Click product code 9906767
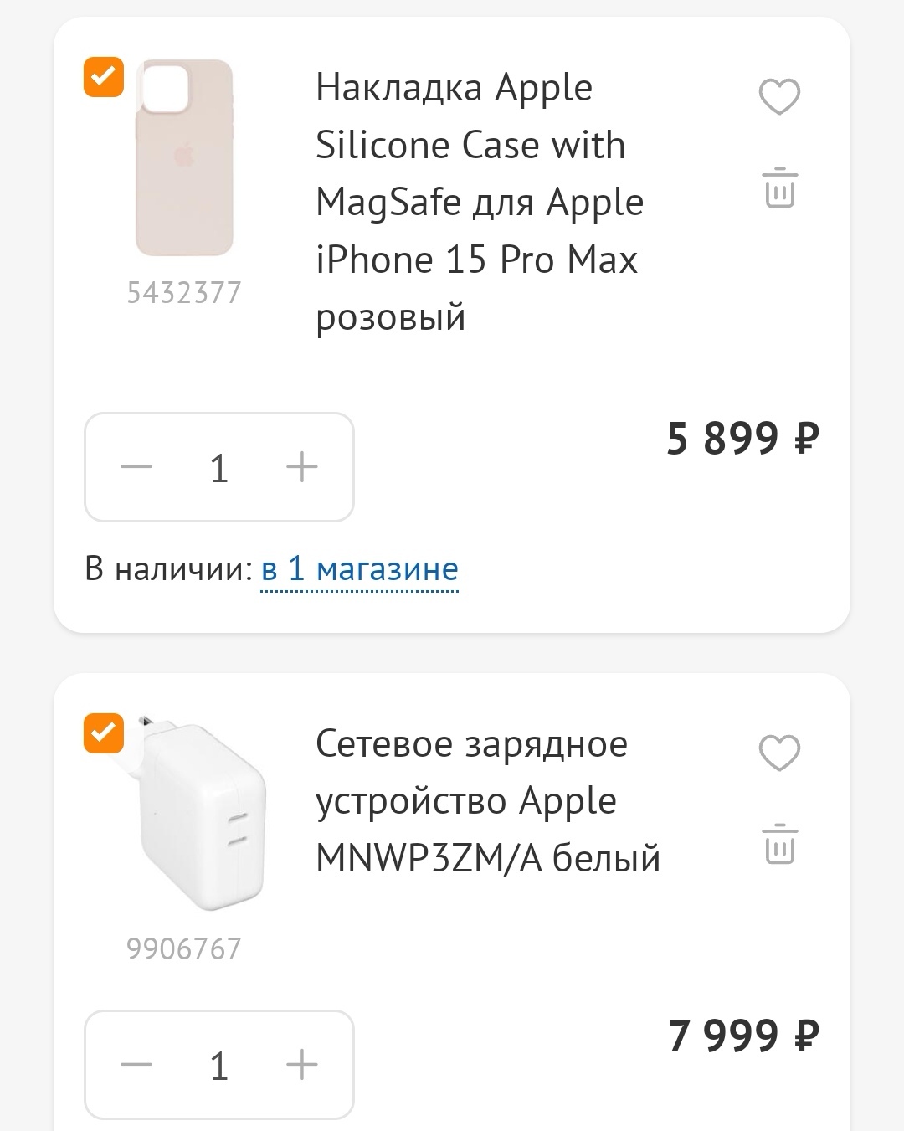Viewport: 904px width, 1131px height. point(184,949)
